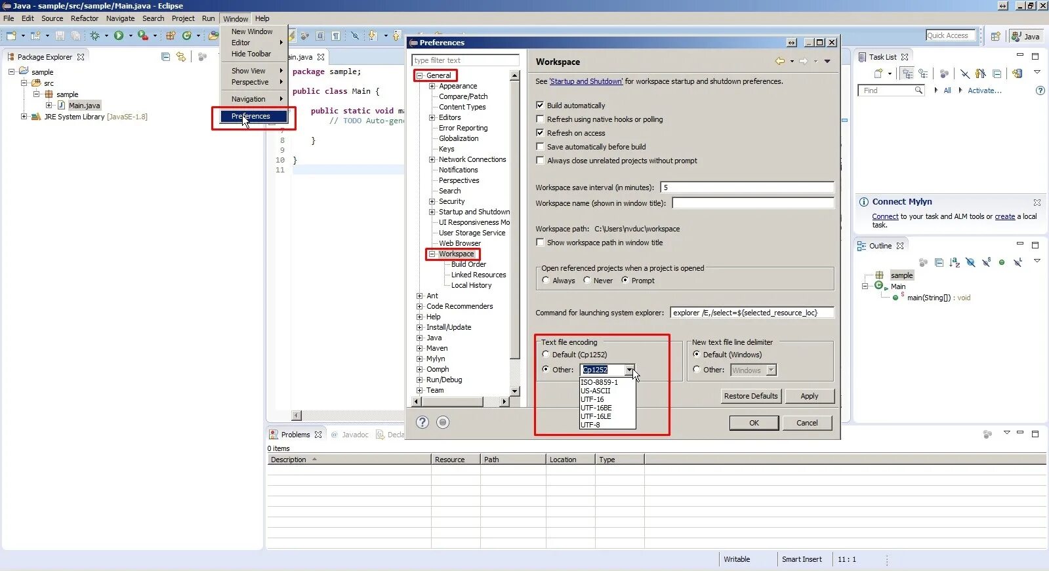Image resolution: width=1049 pixels, height=571 pixels.
Task: Go back using Preferences back arrow
Action: (x=780, y=61)
